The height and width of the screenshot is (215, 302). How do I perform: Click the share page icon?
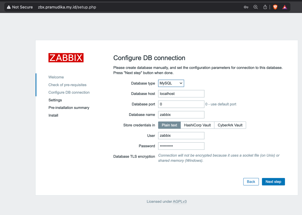(x=265, y=7)
